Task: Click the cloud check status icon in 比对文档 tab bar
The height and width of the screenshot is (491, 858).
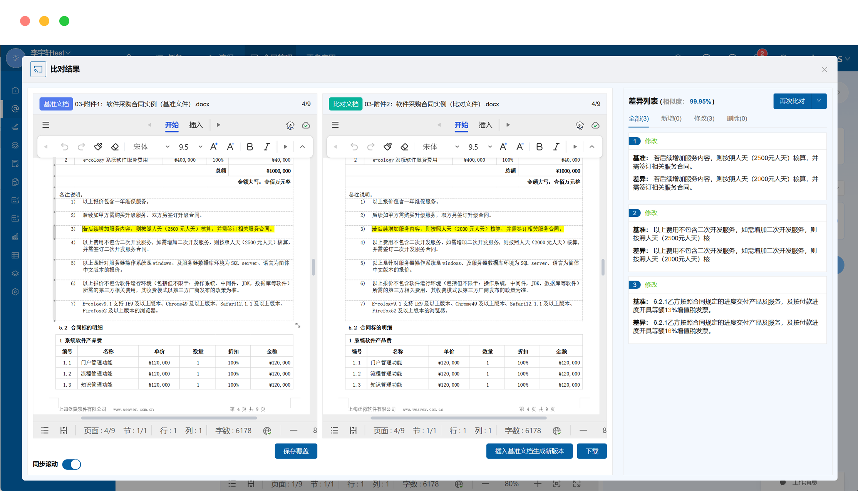Action: (596, 125)
